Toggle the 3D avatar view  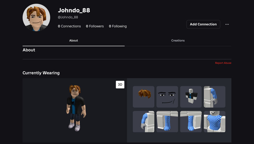tap(120, 84)
